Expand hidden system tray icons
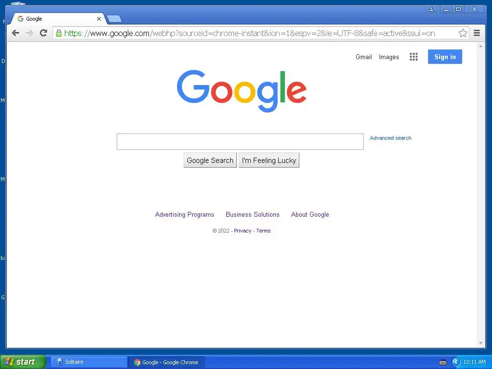Image resolution: width=492 pixels, height=369 pixels. 456,362
